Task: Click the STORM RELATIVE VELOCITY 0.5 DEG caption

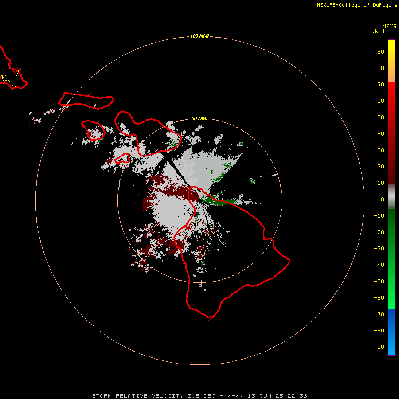Action: click(x=154, y=396)
